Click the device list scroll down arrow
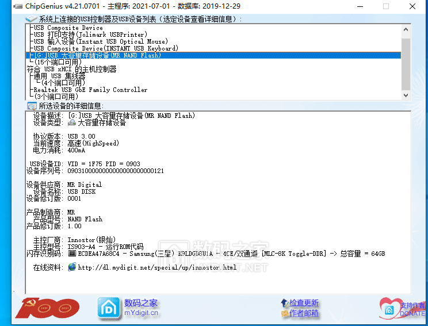 [406, 95]
